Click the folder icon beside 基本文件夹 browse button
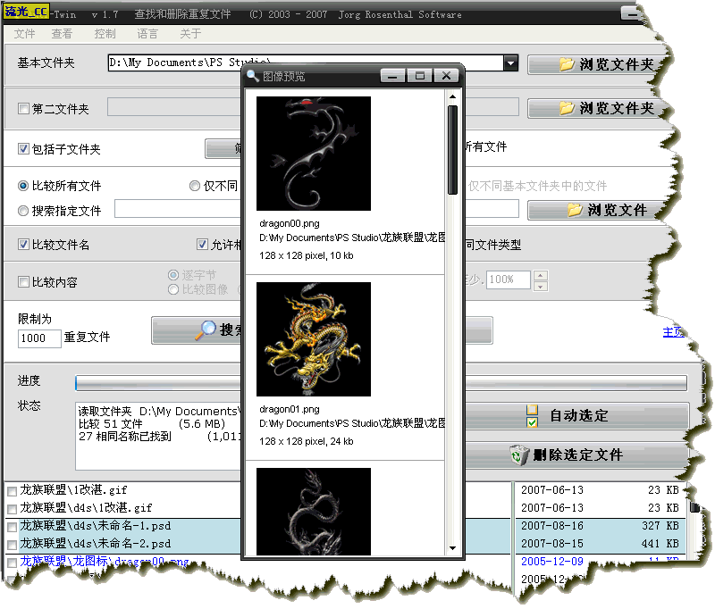 click(x=567, y=64)
